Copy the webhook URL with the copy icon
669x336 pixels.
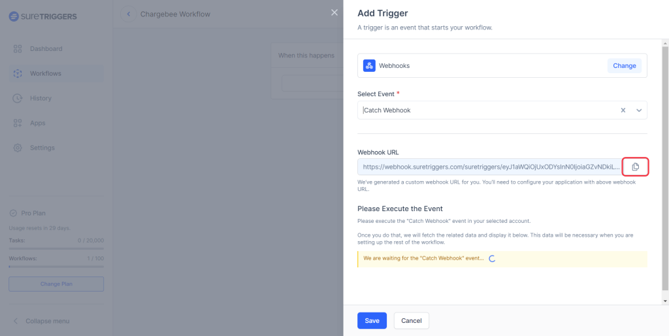click(635, 167)
